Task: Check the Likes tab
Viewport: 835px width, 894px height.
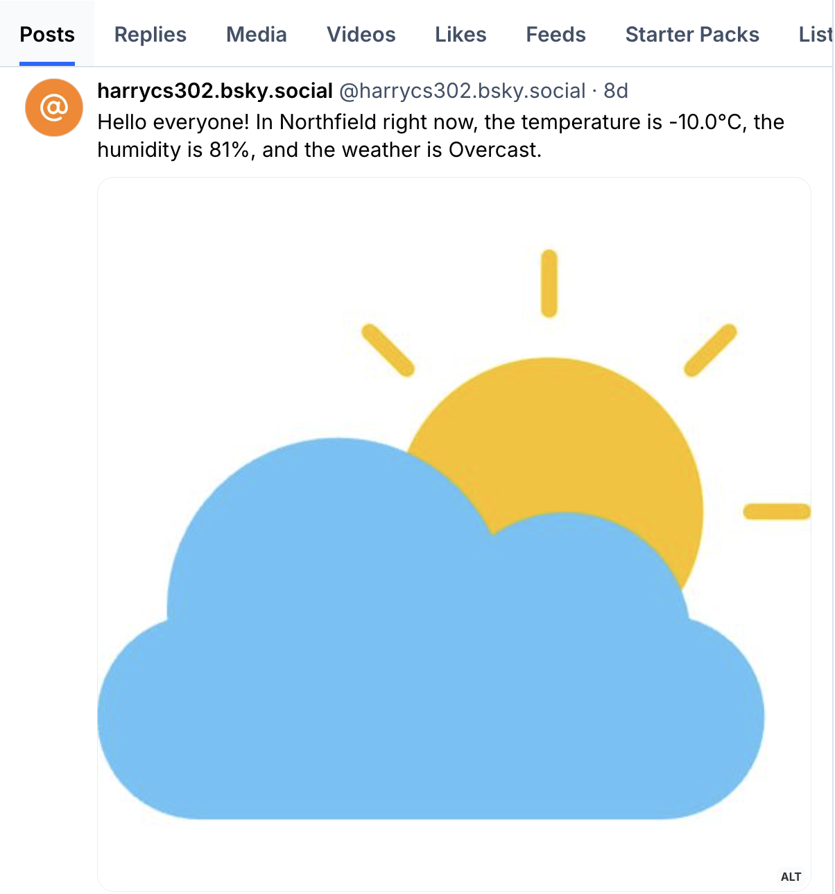Action: tap(460, 34)
